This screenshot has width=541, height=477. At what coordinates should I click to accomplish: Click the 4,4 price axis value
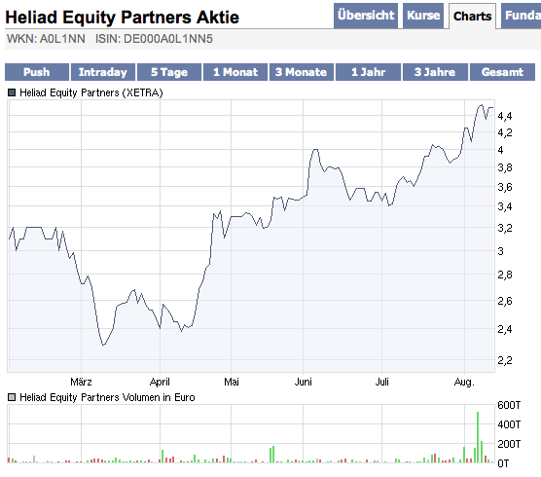505,116
